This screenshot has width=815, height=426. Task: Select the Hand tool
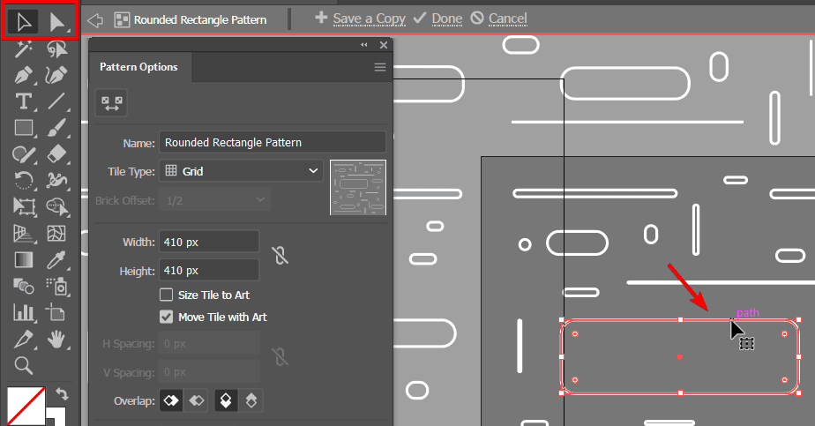tap(57, 339)
